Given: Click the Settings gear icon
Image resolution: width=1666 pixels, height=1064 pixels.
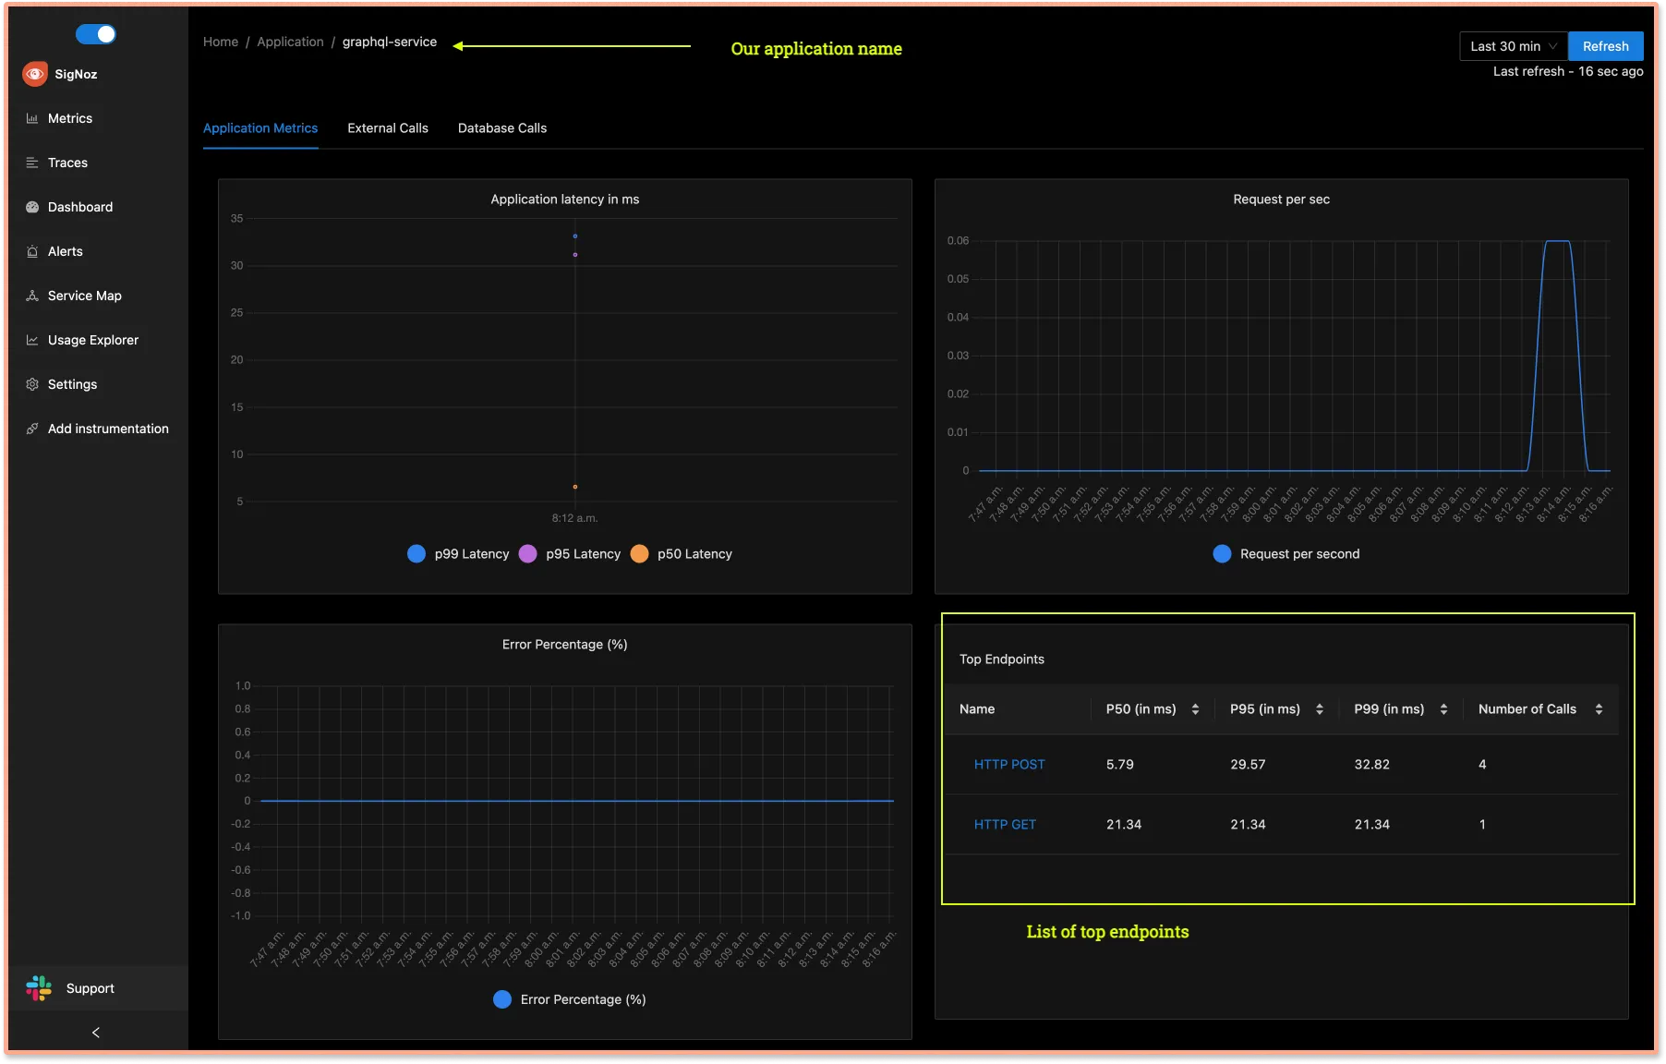Looking at the screenshot, I should [32, 384].
